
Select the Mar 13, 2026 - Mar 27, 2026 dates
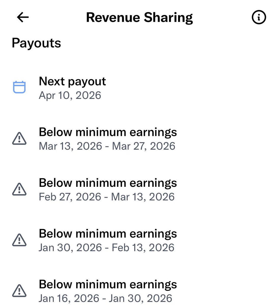pos(107,146)
